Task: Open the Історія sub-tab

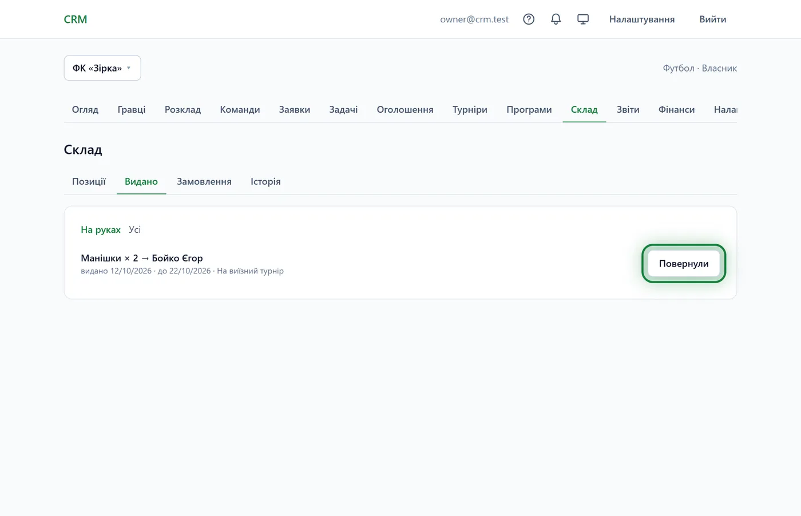Action: click(265, 181)
